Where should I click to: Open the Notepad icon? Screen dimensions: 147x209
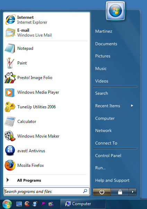click(x=10, y=48)
